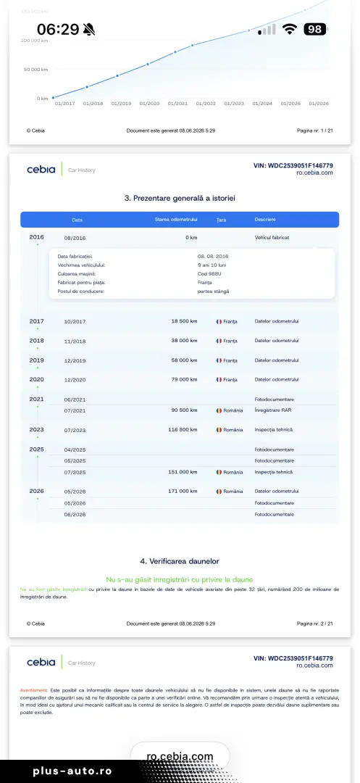The image size is (360, 783).
Task: Click the Pagina nr. 2 / 21 footer
Action: point(314,623)
